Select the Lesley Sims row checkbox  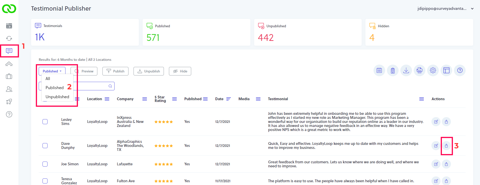point(45,122)
